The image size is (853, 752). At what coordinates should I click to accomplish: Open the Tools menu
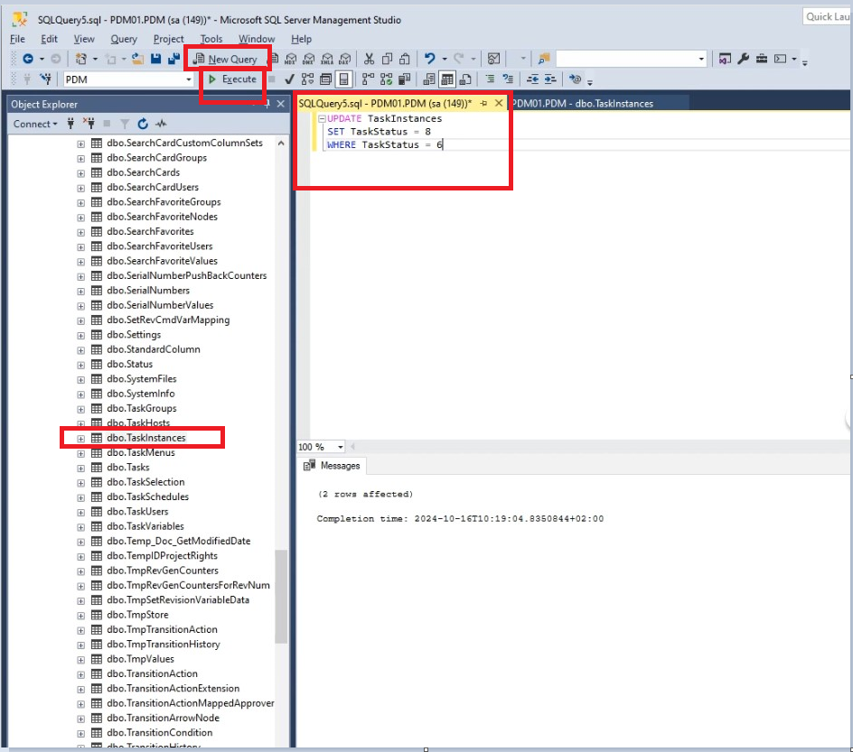[x=211, y=39]
